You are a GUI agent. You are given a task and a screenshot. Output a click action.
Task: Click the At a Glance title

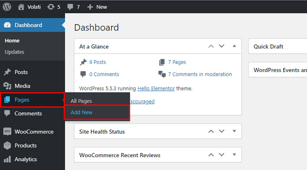tap(94, 46)
